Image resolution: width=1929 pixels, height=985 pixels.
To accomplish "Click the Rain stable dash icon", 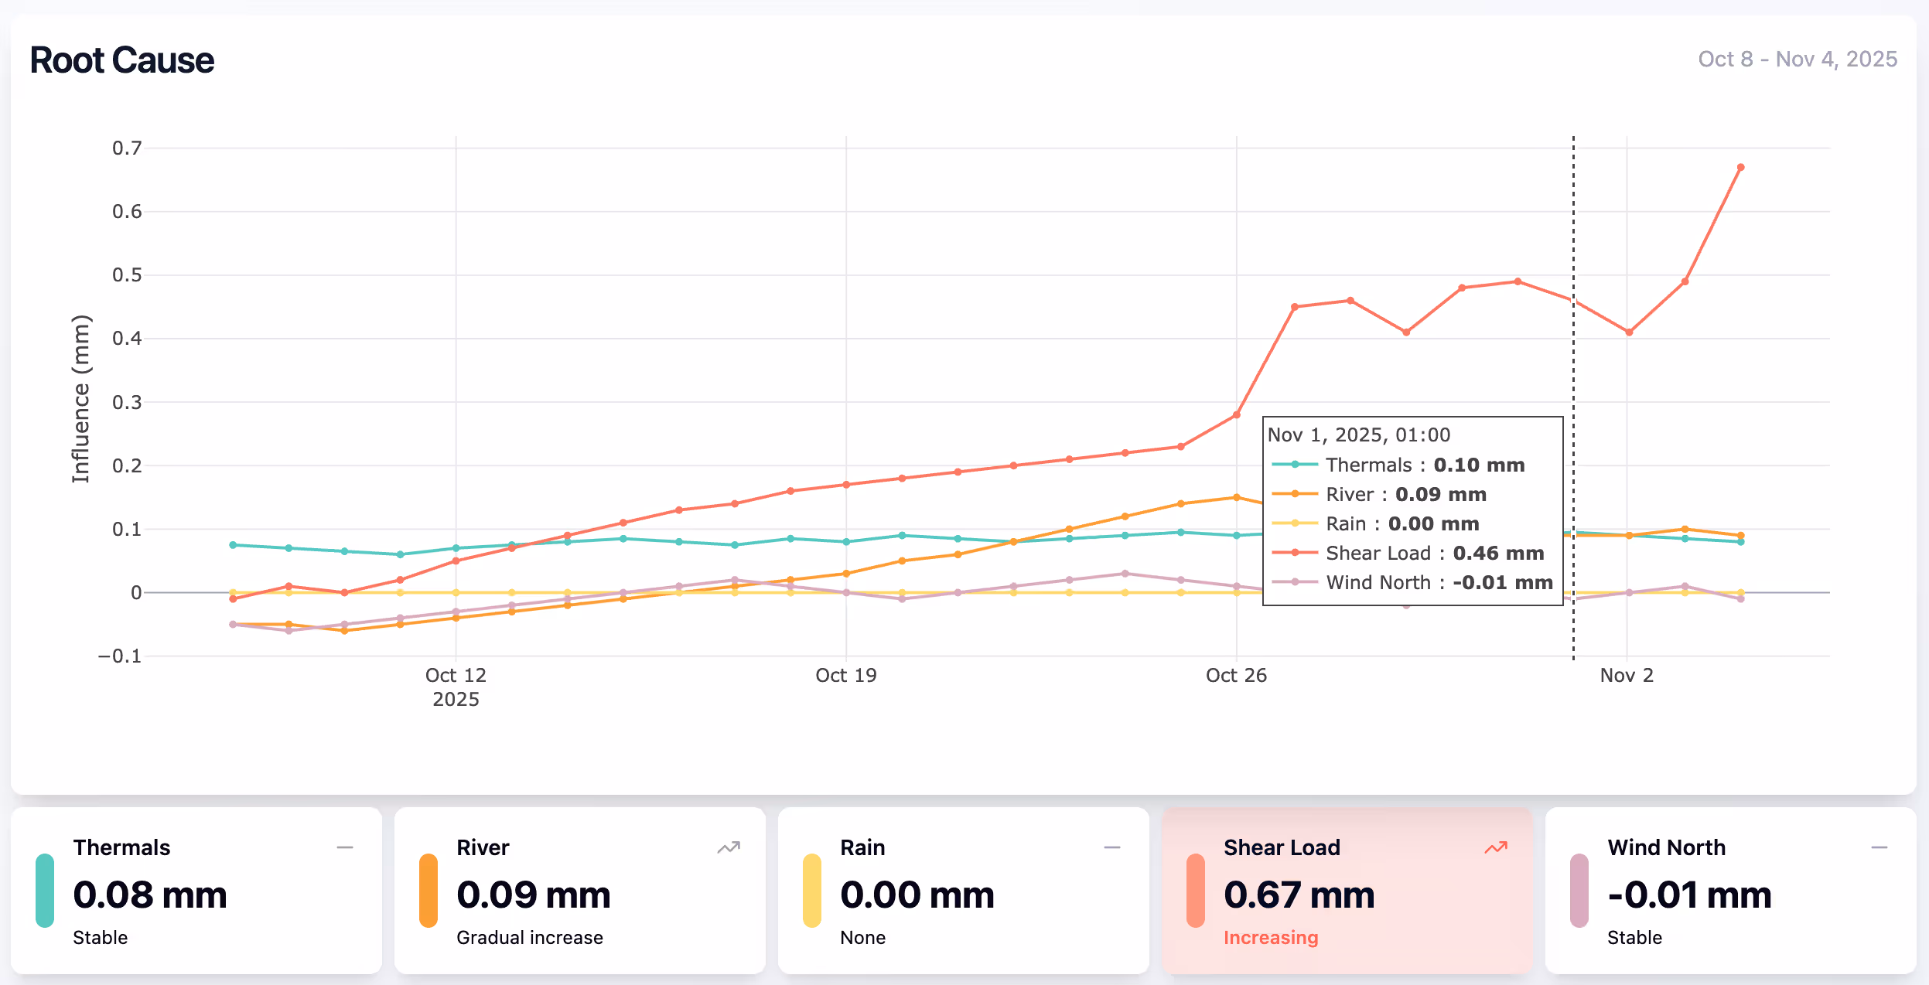I will click(x=1112, y=848).
